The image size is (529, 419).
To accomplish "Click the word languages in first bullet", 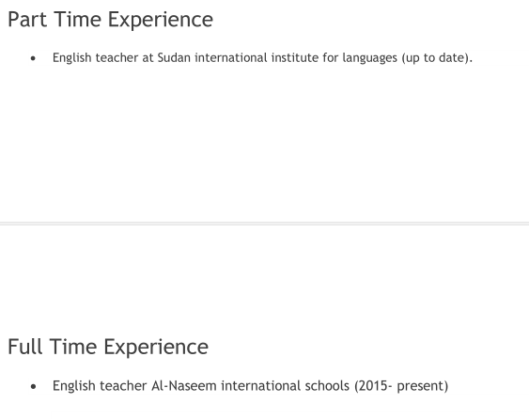I will pos(370,58).
